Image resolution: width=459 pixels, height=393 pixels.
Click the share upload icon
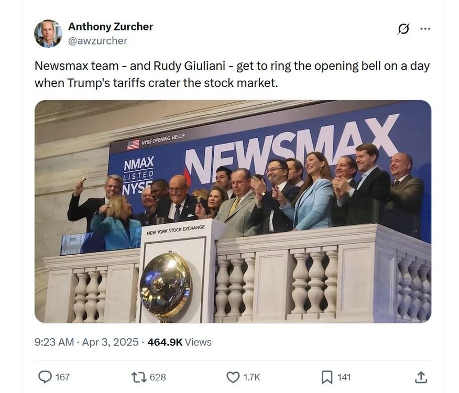pos(421,377)
